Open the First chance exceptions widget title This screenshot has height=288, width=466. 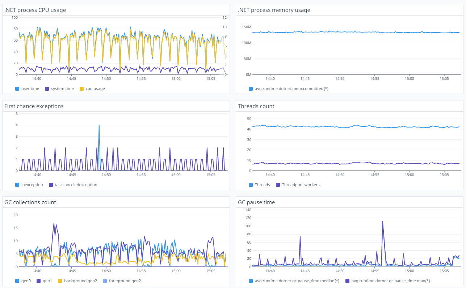[x=34, y=106]
